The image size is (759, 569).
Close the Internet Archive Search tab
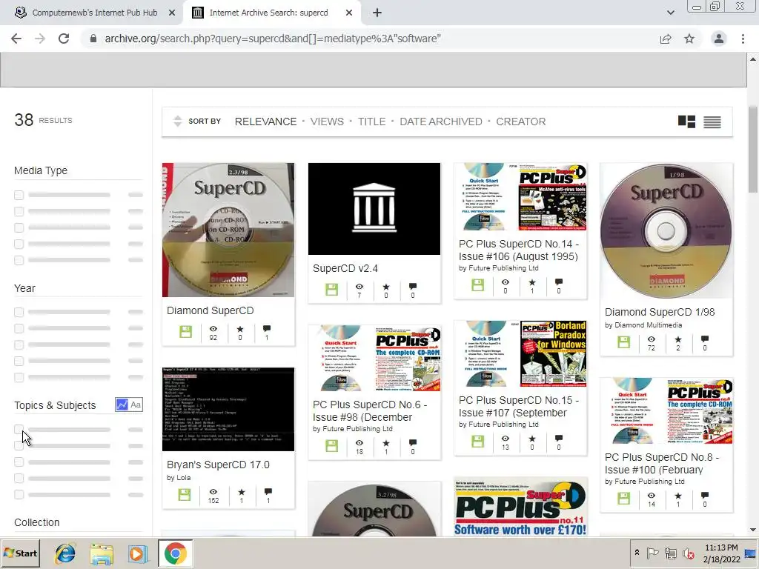(x=349, y=13)
